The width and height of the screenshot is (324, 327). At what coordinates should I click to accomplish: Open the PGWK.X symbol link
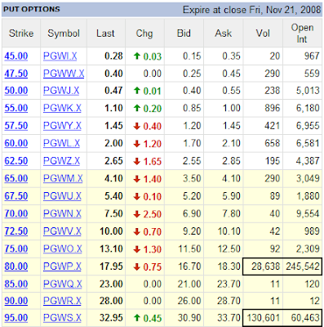pos(62,109)
